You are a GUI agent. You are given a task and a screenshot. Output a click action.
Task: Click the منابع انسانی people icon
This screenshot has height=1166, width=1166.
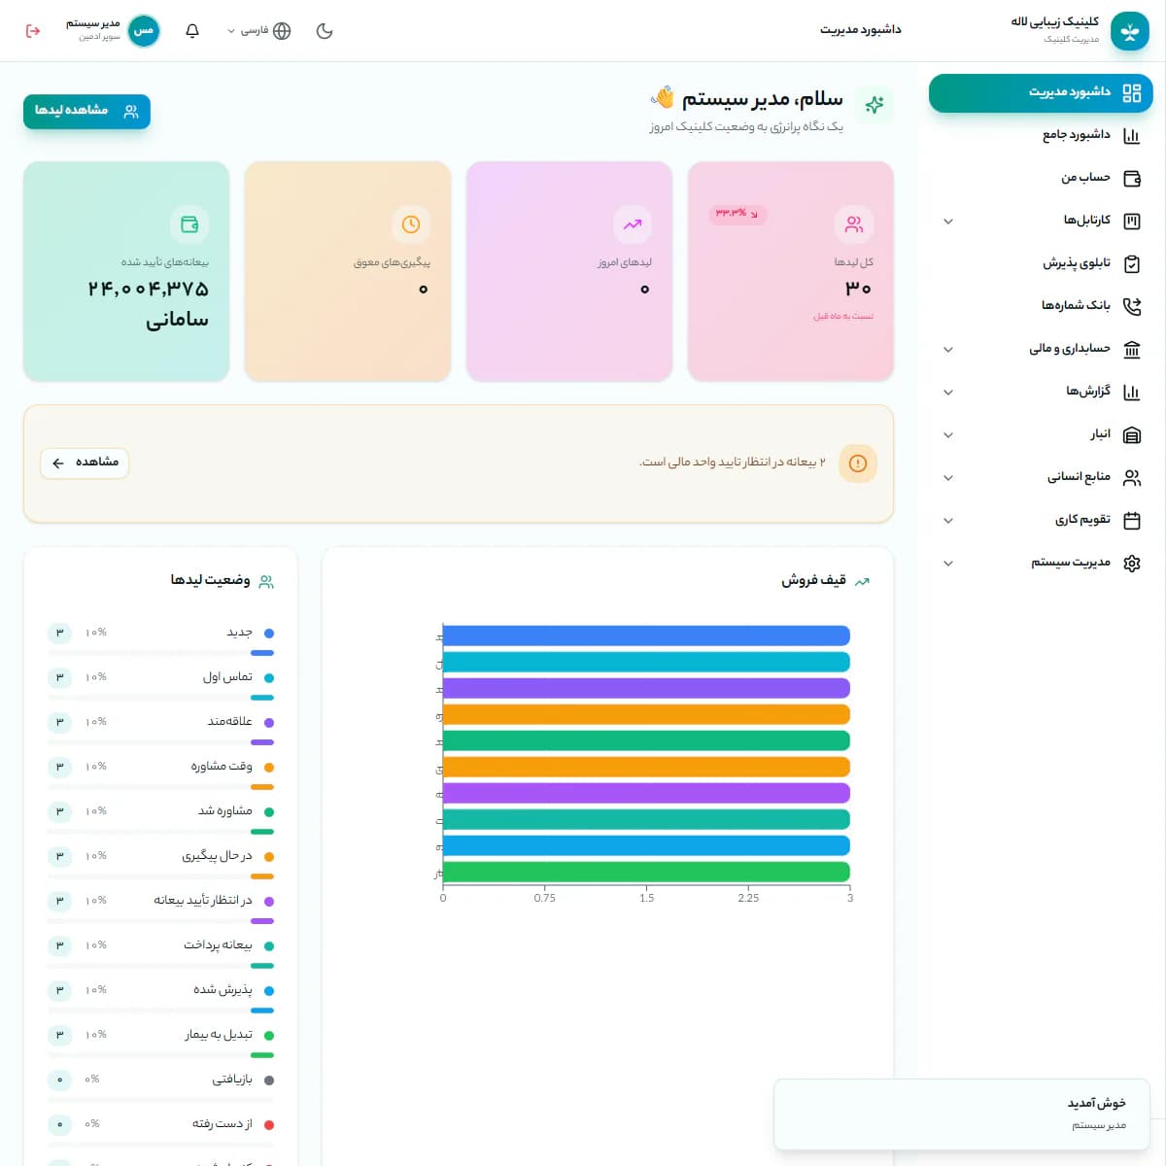pos(1132,478)
